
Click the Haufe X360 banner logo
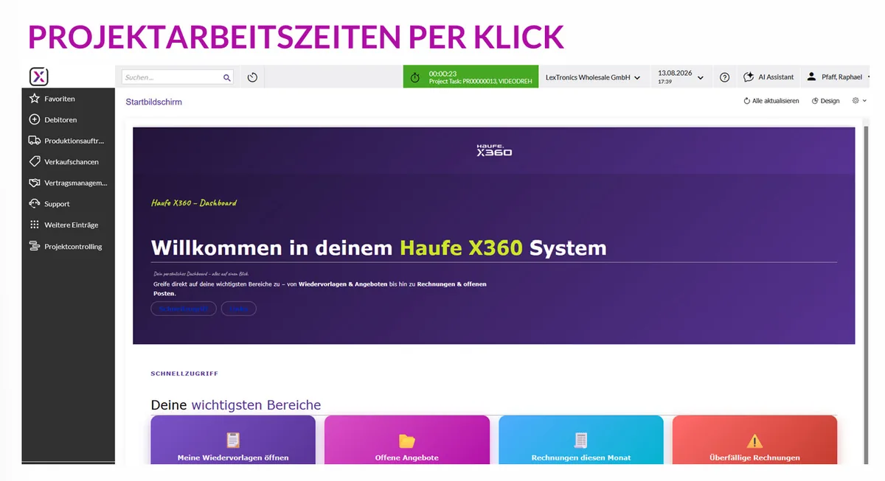[x=494, y=150]
